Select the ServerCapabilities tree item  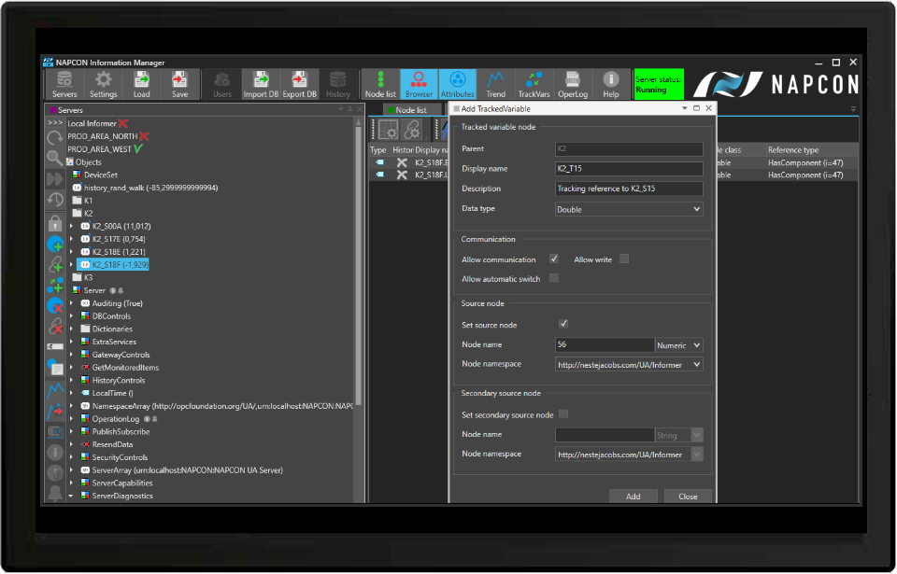coord(121,483)
